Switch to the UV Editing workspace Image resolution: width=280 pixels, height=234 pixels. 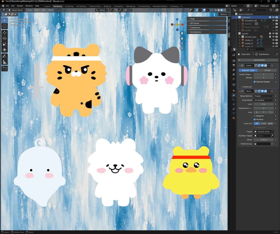coord(81,6)
